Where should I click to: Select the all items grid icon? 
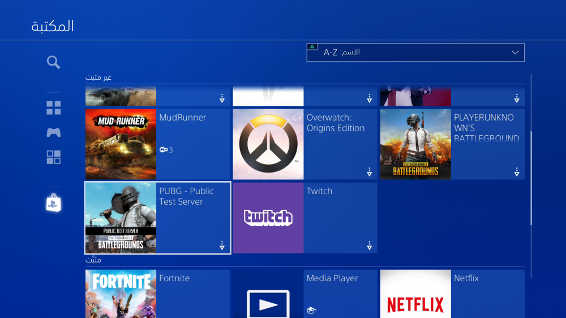[x=53, y=108]
